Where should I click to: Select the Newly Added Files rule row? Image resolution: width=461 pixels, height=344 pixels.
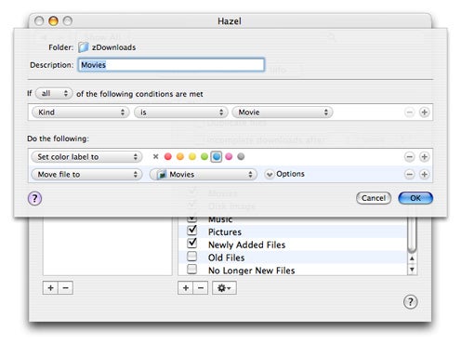tap(293, 245)
